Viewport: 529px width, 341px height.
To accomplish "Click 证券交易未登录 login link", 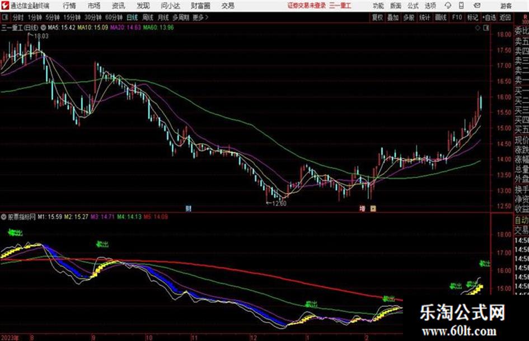I will [307, 6].
